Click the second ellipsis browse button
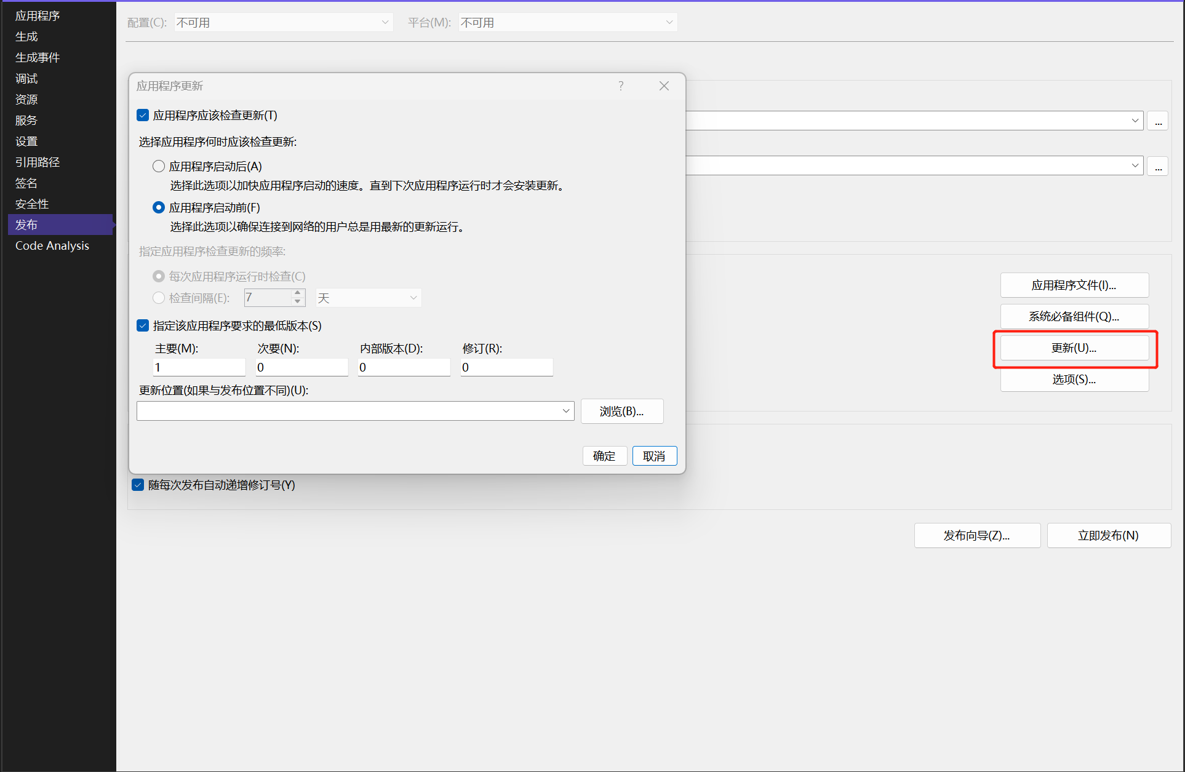 pos(1158,166)
